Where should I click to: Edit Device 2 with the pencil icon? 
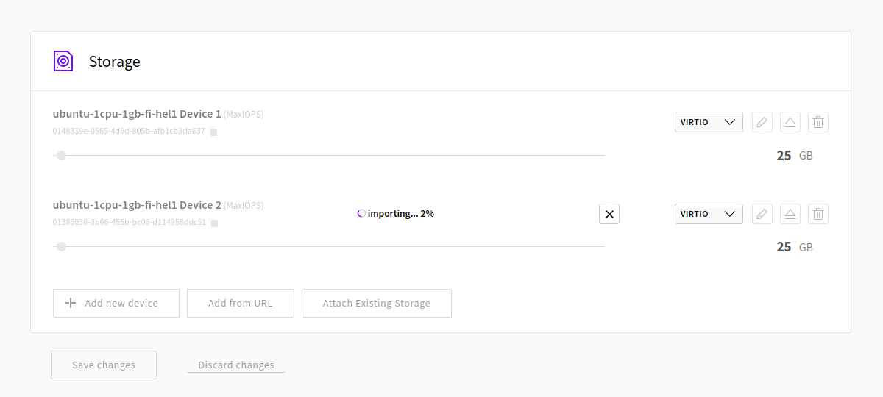point(762,214)
